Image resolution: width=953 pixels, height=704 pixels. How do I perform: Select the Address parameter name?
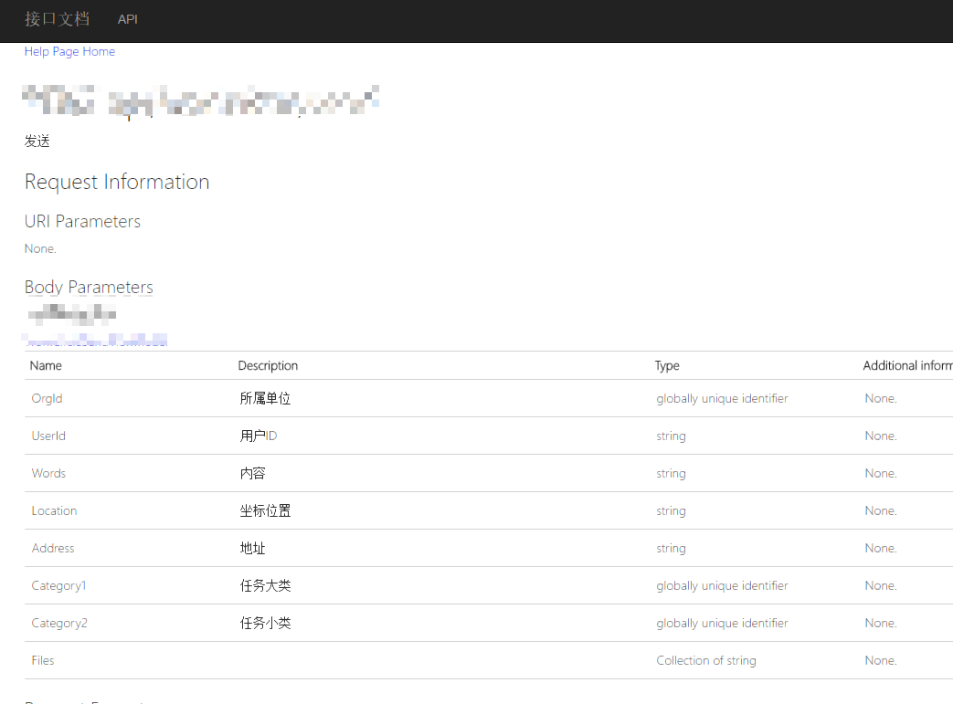pyautogui.click(x=53, y=549)
